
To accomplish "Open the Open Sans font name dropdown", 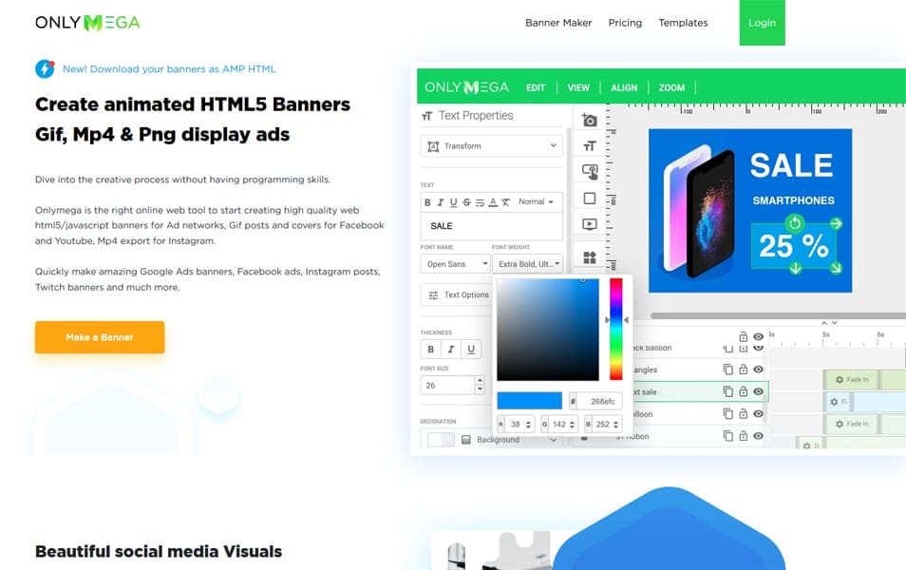I will (x=455, y=264).
